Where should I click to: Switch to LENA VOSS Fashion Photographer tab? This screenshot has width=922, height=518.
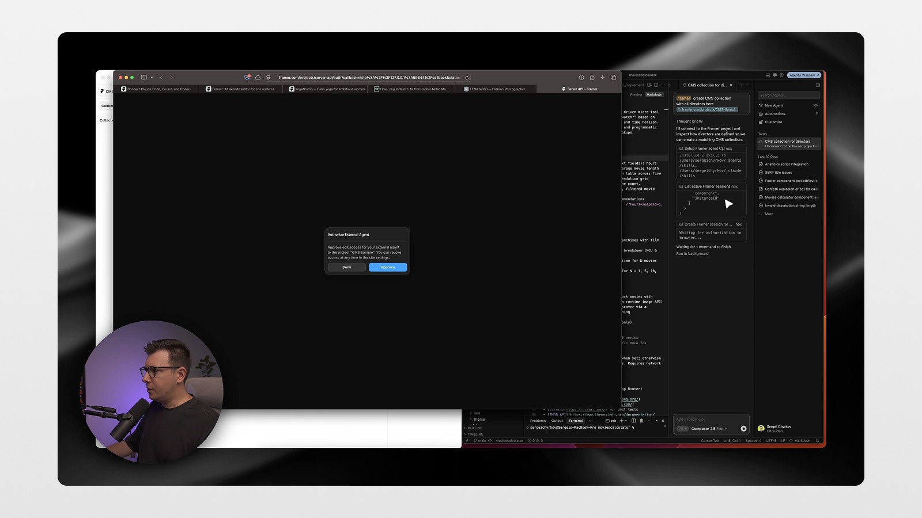[x=494, y=89]
